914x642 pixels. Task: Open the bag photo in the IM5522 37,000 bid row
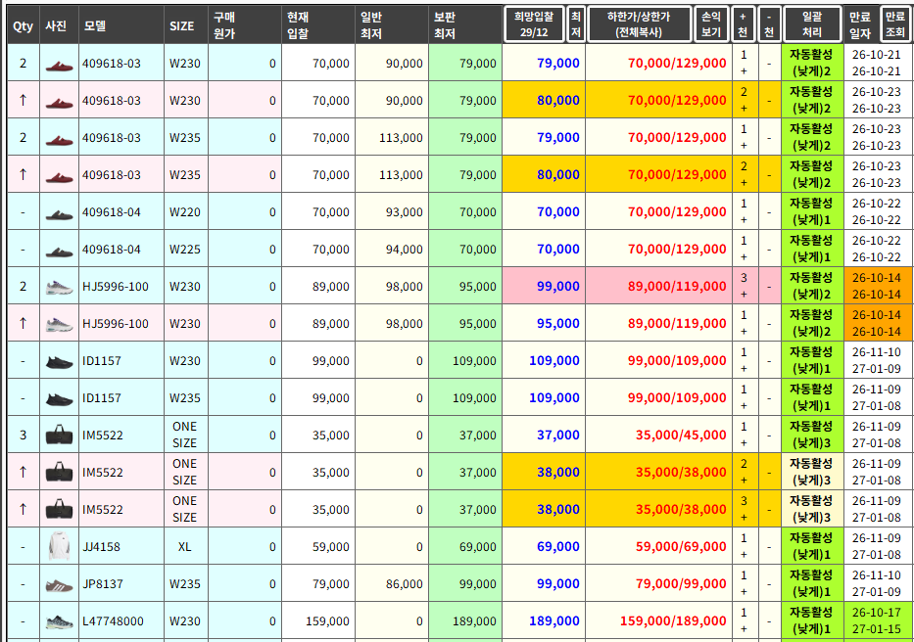pos(59,435)
